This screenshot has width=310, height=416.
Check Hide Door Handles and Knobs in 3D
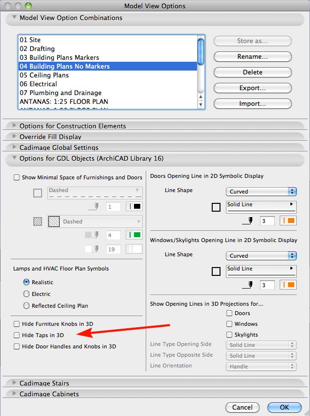17,346
